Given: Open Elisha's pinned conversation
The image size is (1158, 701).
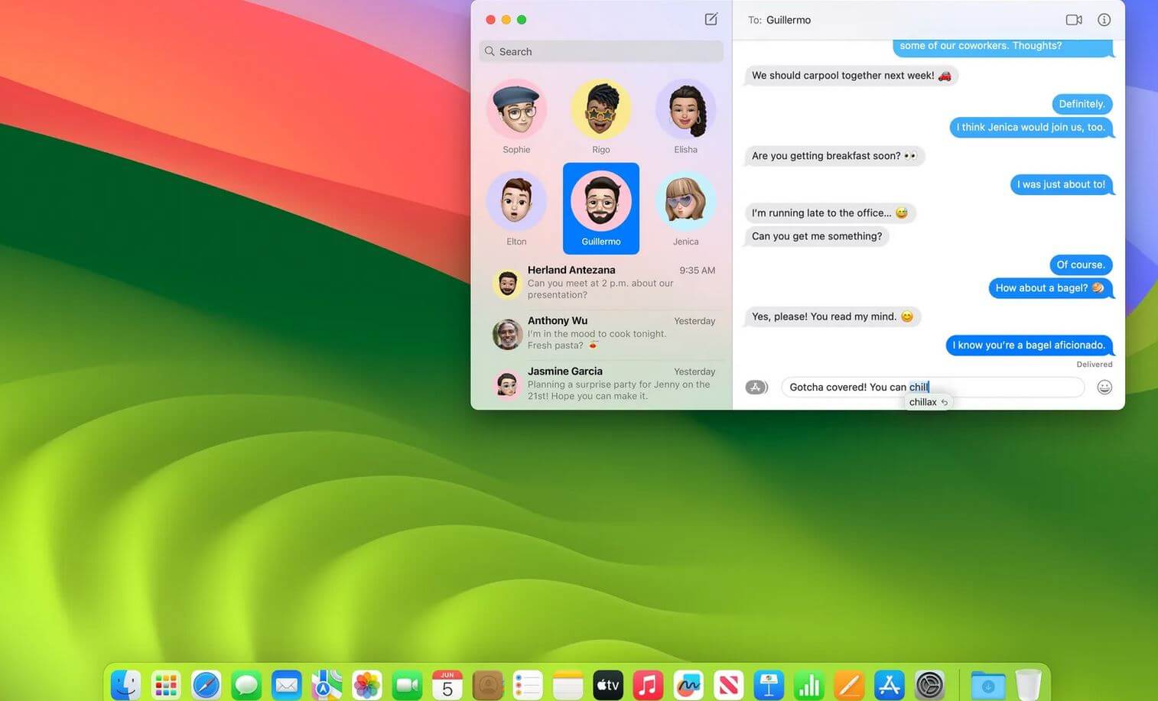Looking at the screenshot, I should [x=685, y=116].
